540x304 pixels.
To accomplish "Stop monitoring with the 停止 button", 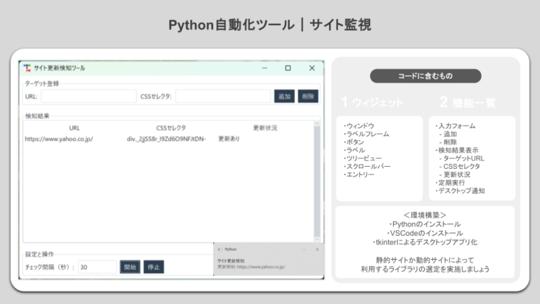I will pos(153,267).
